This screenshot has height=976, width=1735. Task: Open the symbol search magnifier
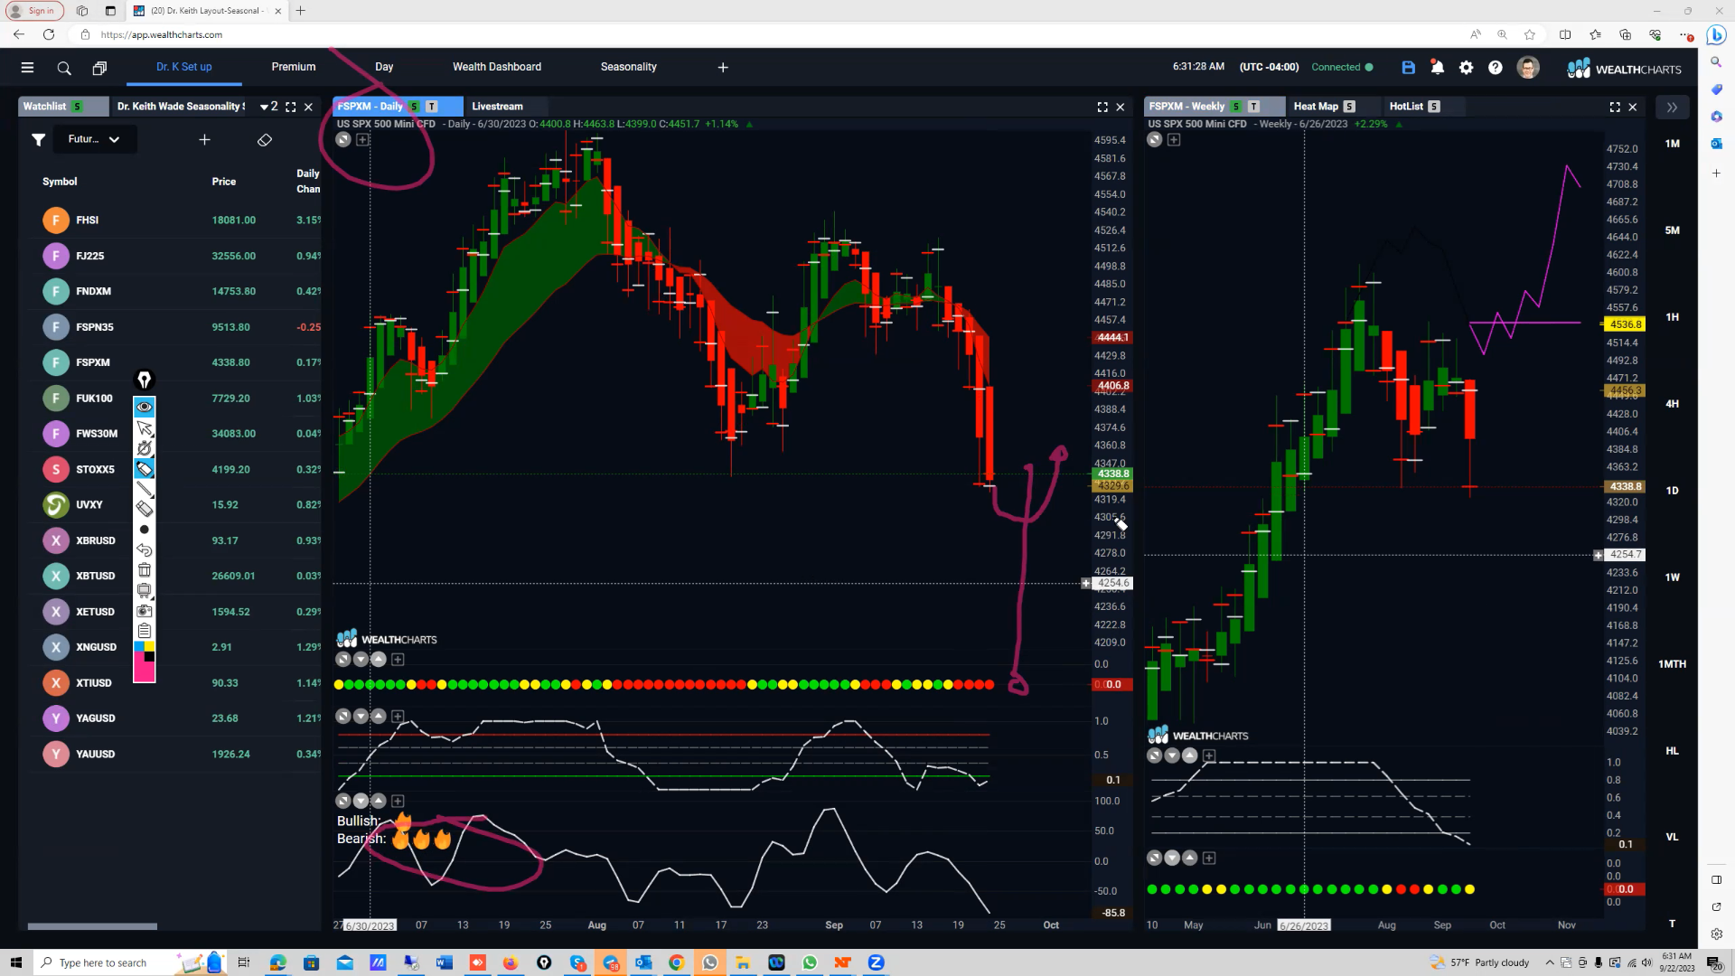64,68
